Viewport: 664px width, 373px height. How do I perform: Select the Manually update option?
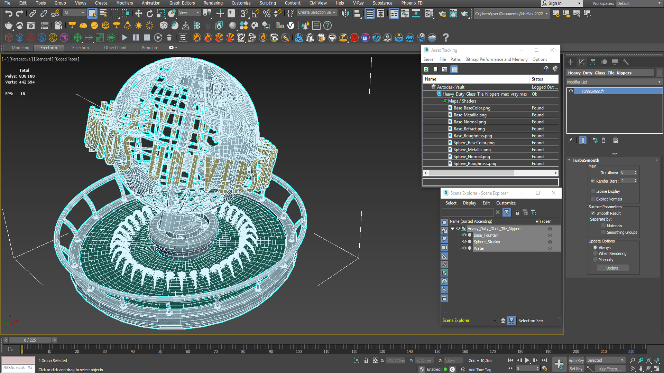(595, 260)
